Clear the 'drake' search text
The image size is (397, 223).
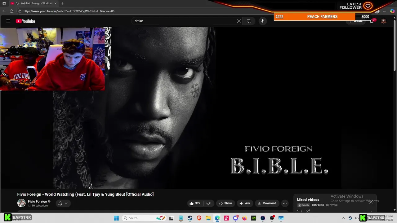point(239,21)
